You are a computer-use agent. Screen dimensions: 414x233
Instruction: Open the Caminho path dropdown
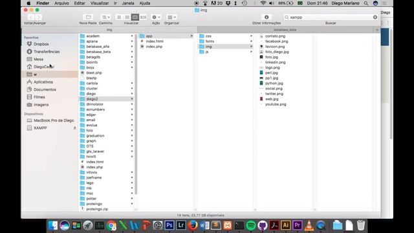105,17
